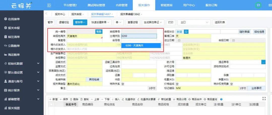Open the 申报日期 calendar picker

click(x=233, y=40)
